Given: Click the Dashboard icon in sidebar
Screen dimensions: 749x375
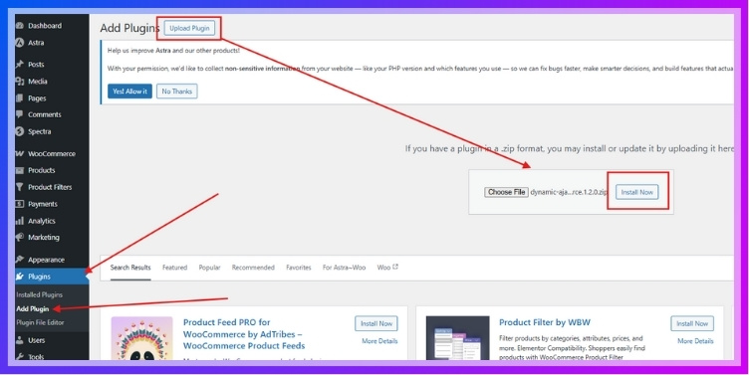Looking at the screenshot, I should tap(20, 26).
